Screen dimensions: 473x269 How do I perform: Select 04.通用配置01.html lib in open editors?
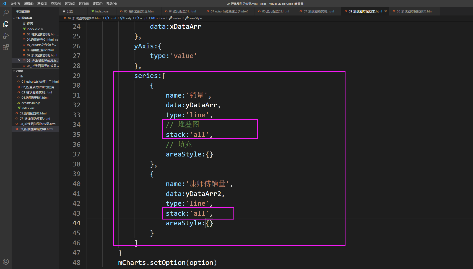point(35,40)
